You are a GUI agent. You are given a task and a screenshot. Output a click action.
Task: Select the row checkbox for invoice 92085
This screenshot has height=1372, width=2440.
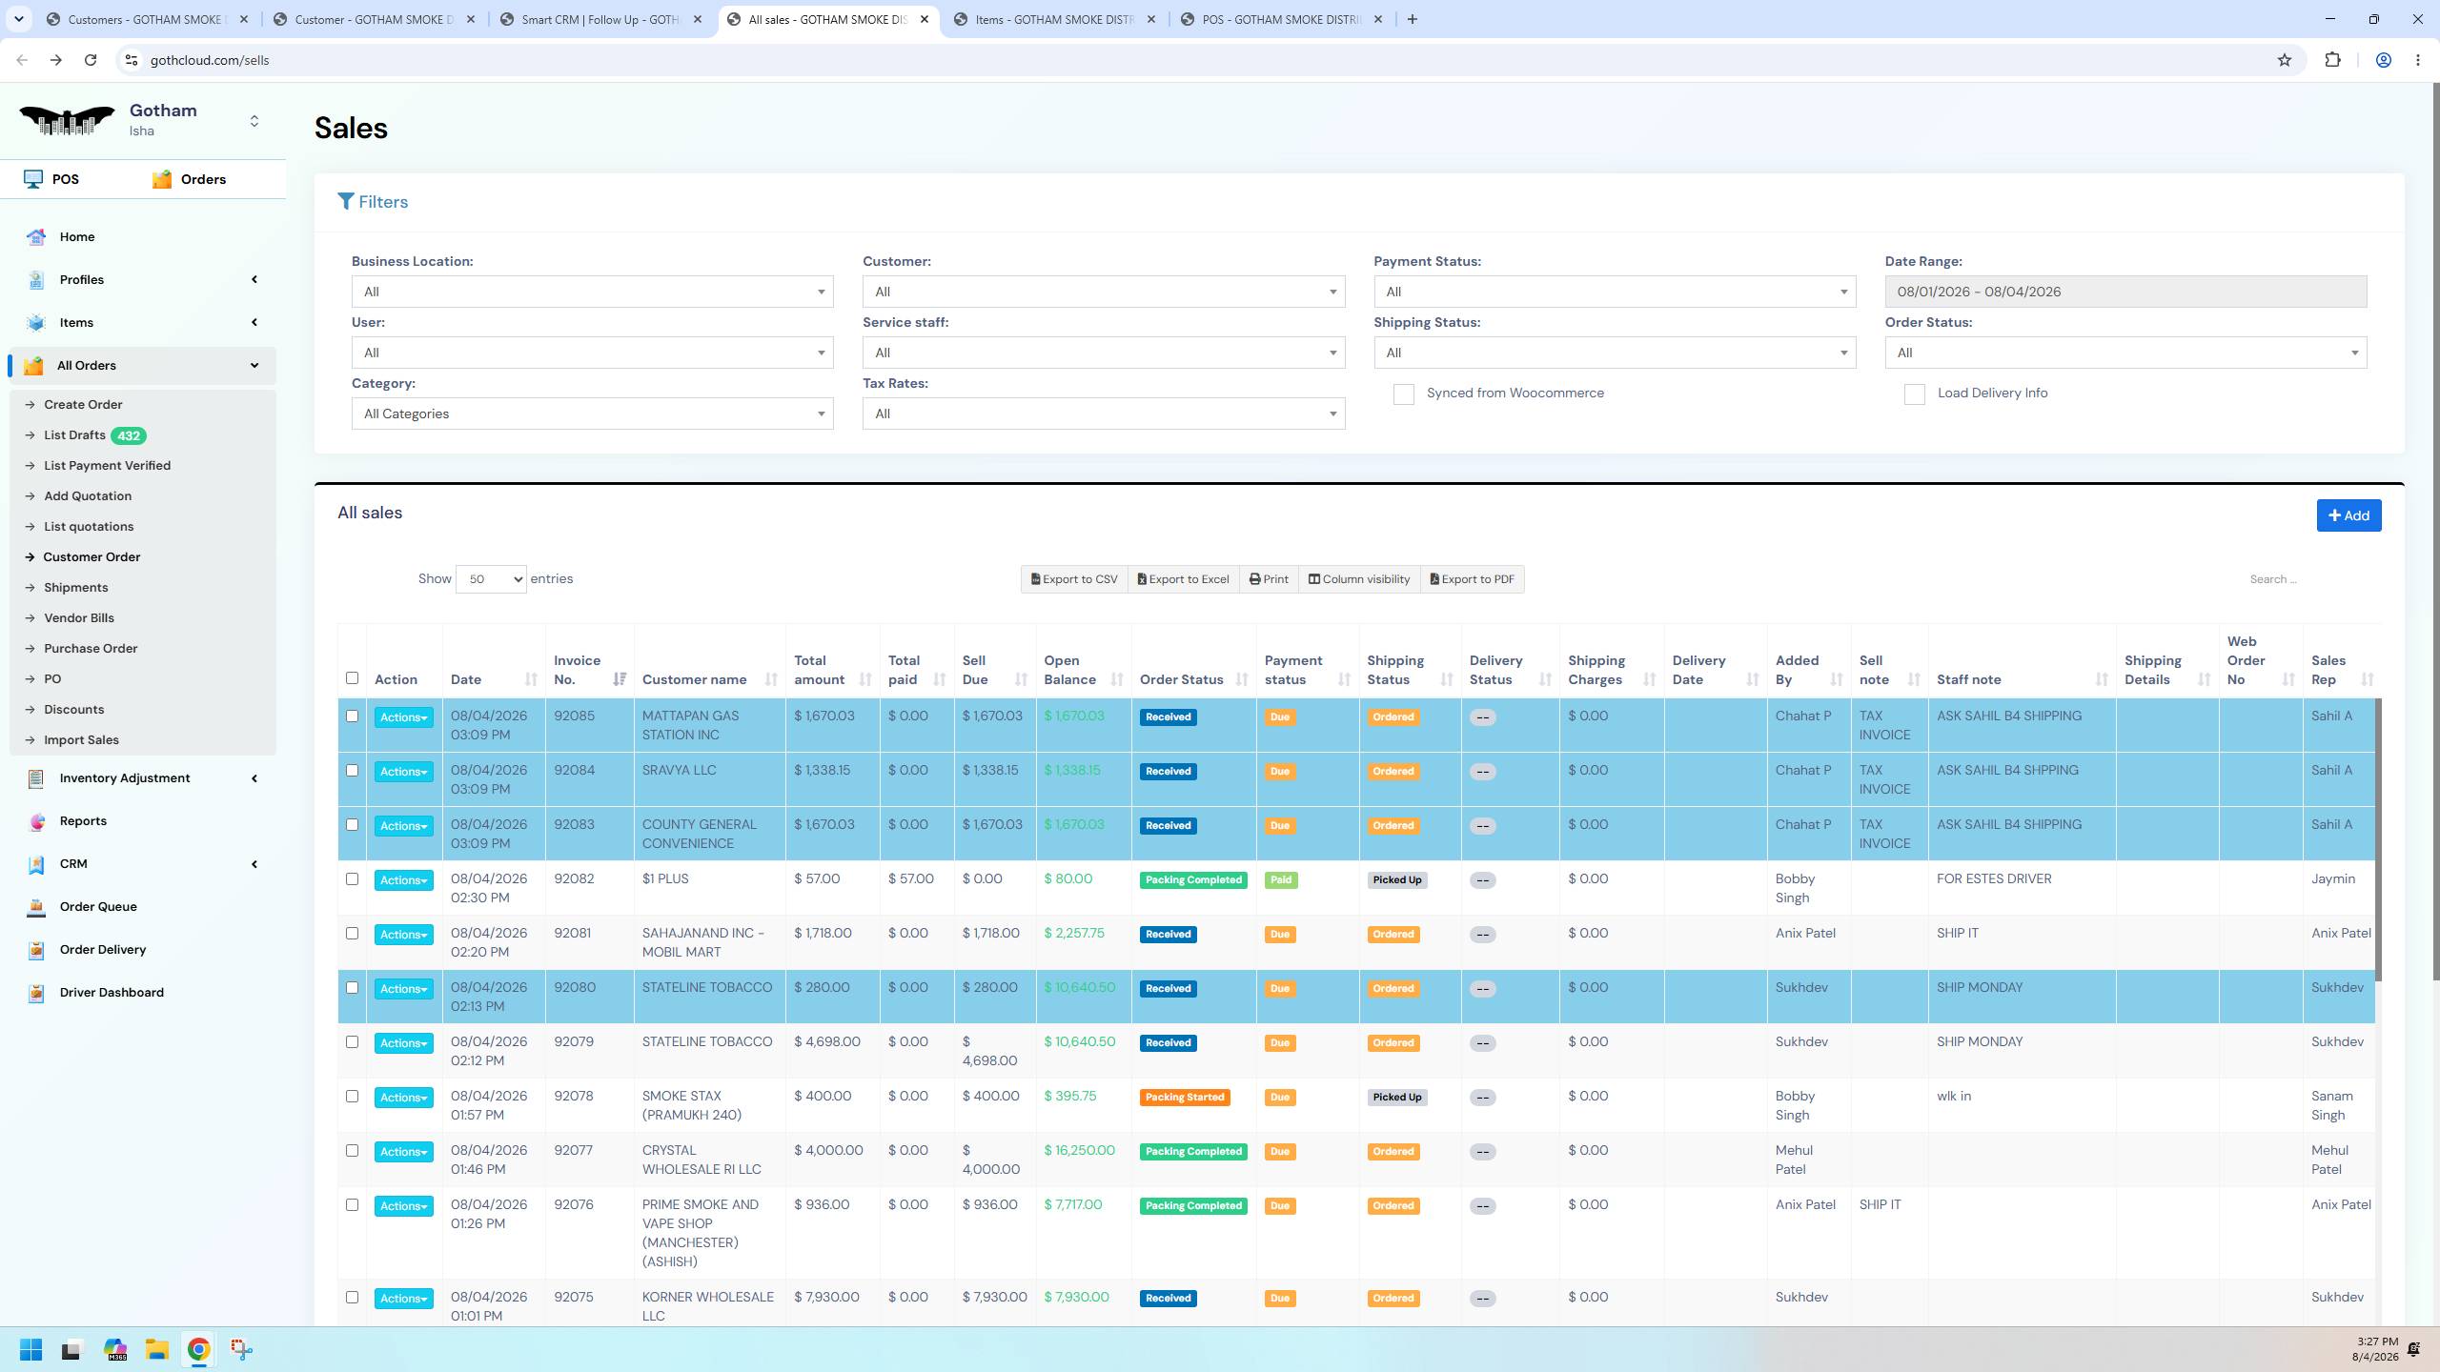(352, 716)
